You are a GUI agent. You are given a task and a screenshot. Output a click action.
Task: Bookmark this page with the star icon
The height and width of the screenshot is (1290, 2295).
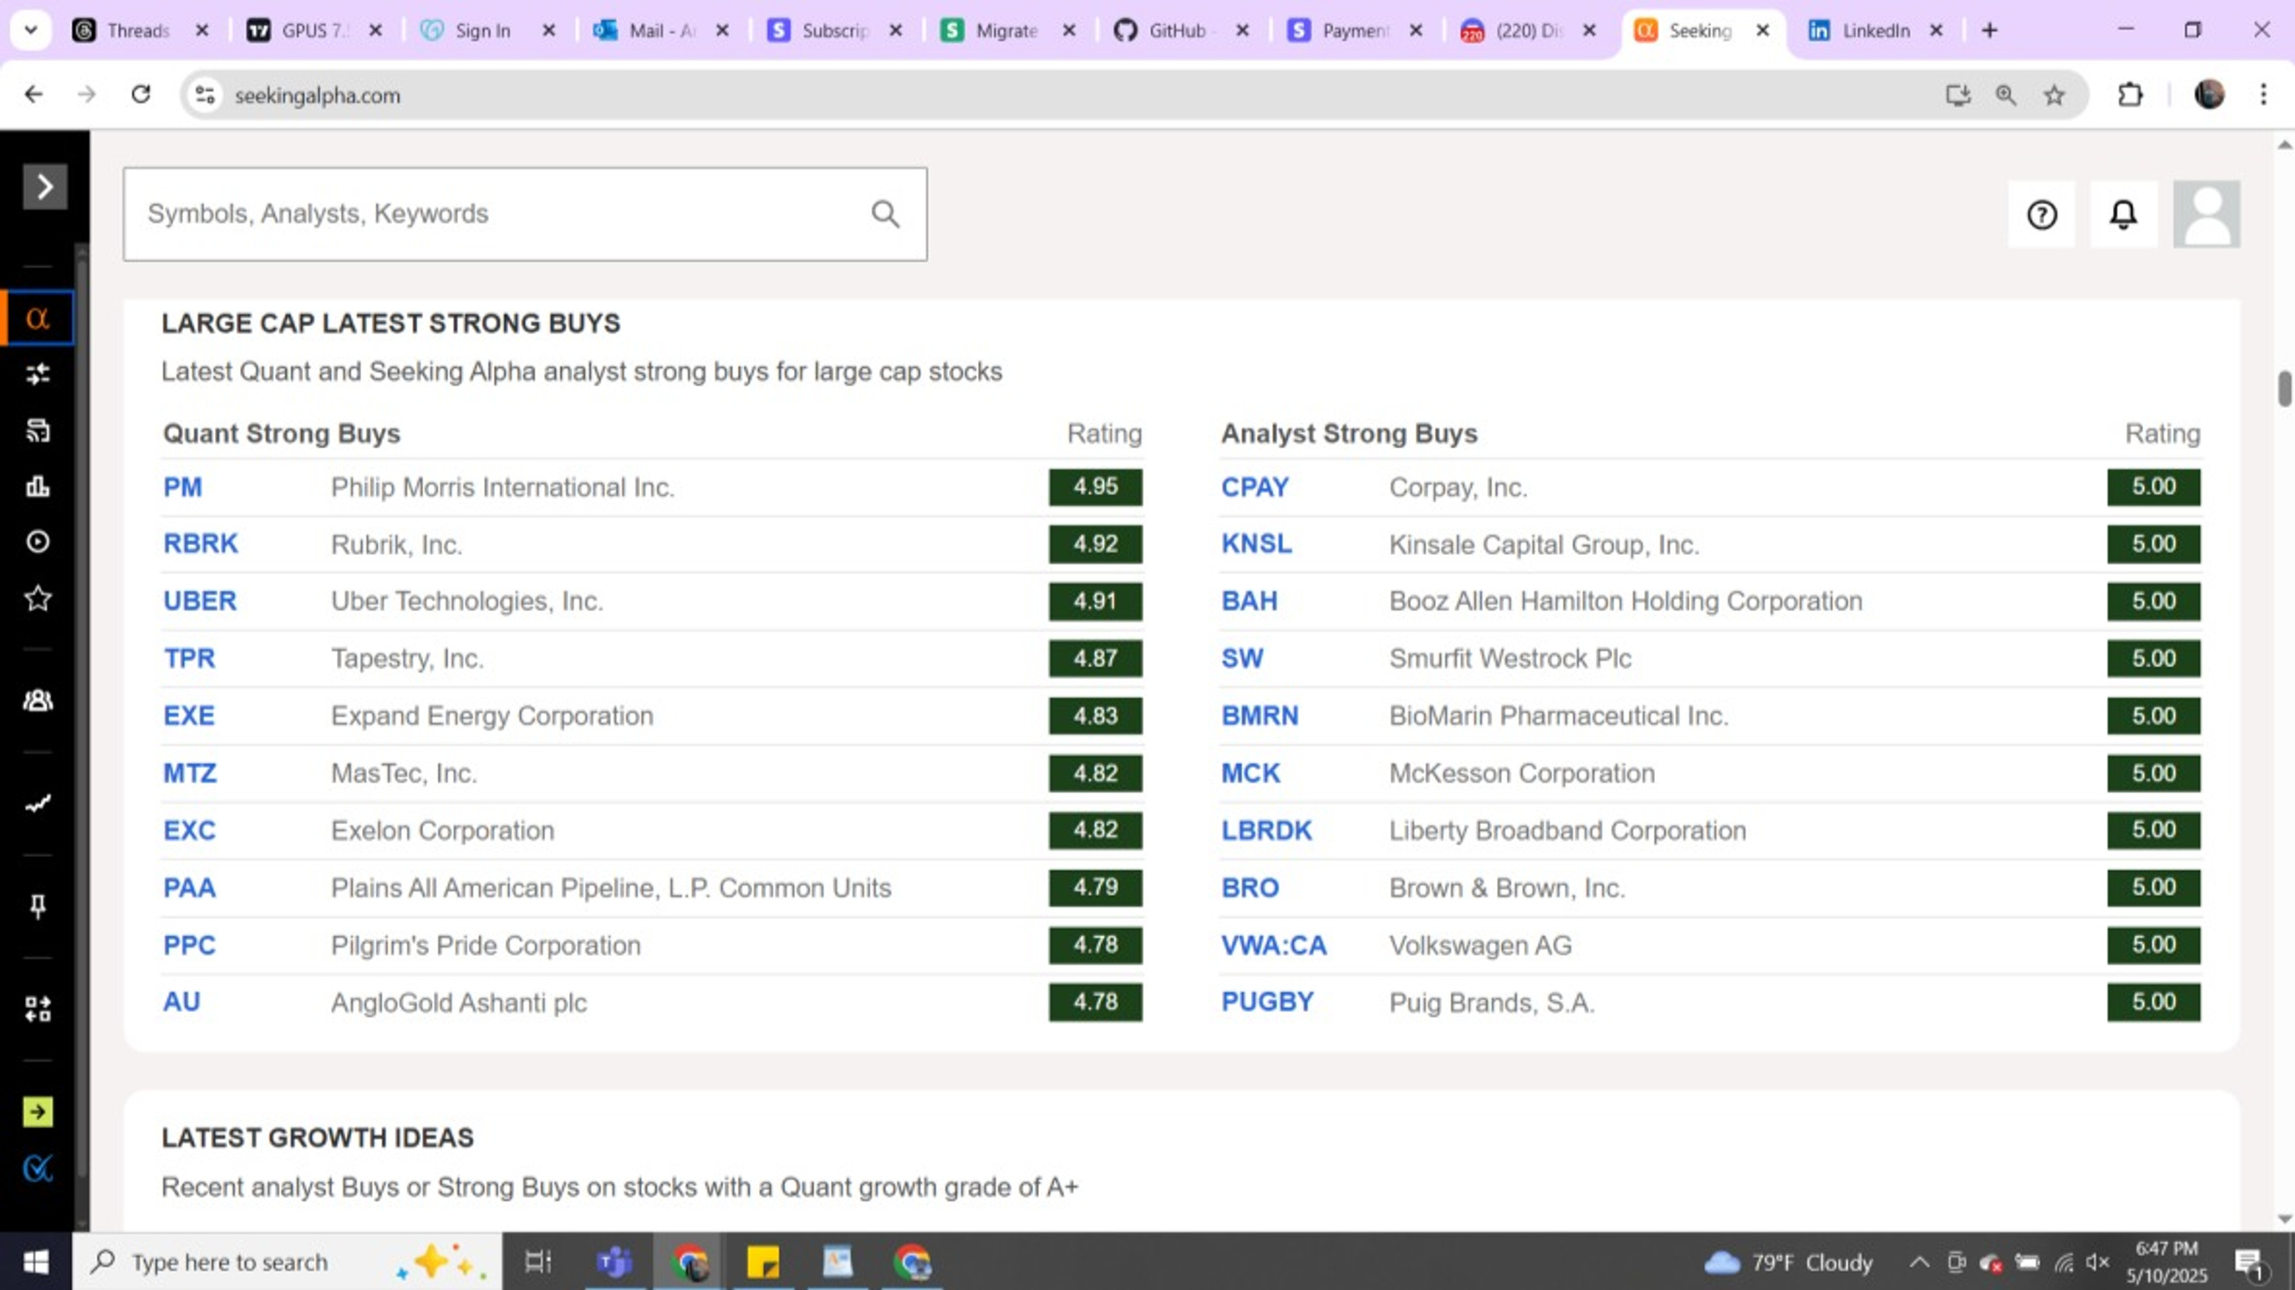click(2054, 94)
